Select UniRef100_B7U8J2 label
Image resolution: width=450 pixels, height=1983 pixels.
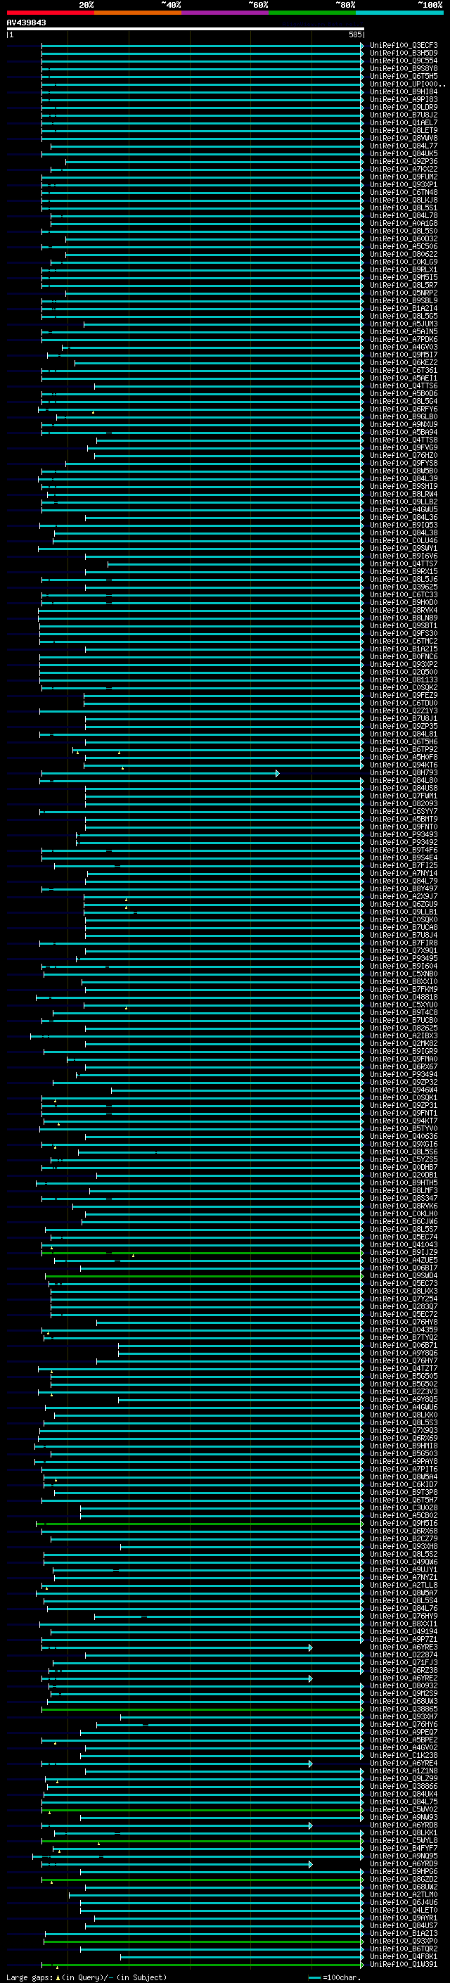(403, 115)
